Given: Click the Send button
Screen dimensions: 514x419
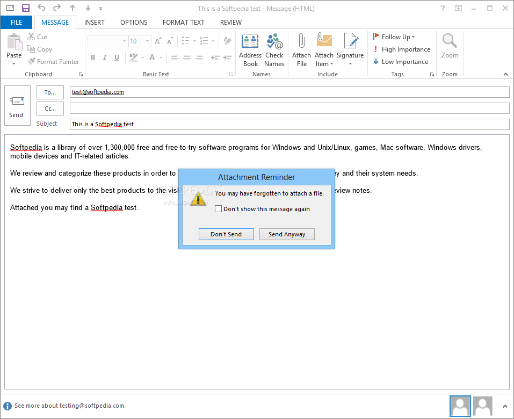Looking at the screenshot, I should (17, 106).
